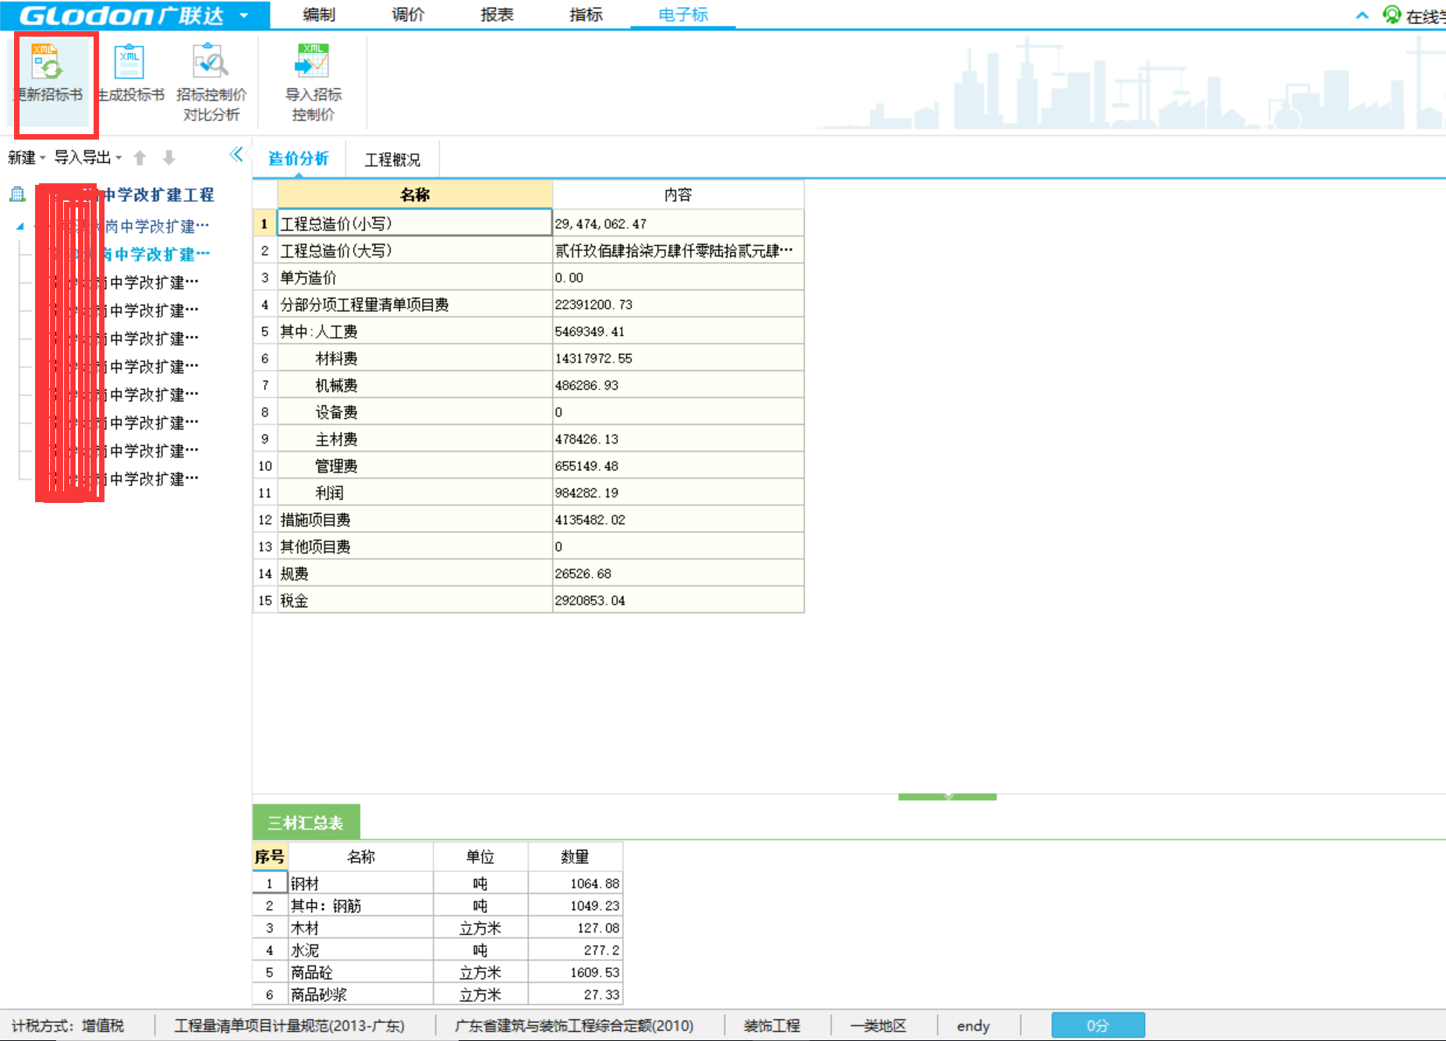Select the 其他项目费 row
The image size is (1446, 1041).
pyautogui.click(x=528, y=547)
